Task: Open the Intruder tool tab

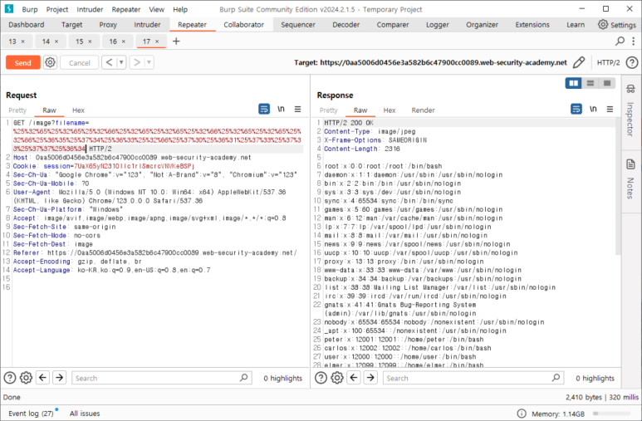Action: tap(147, 25)
